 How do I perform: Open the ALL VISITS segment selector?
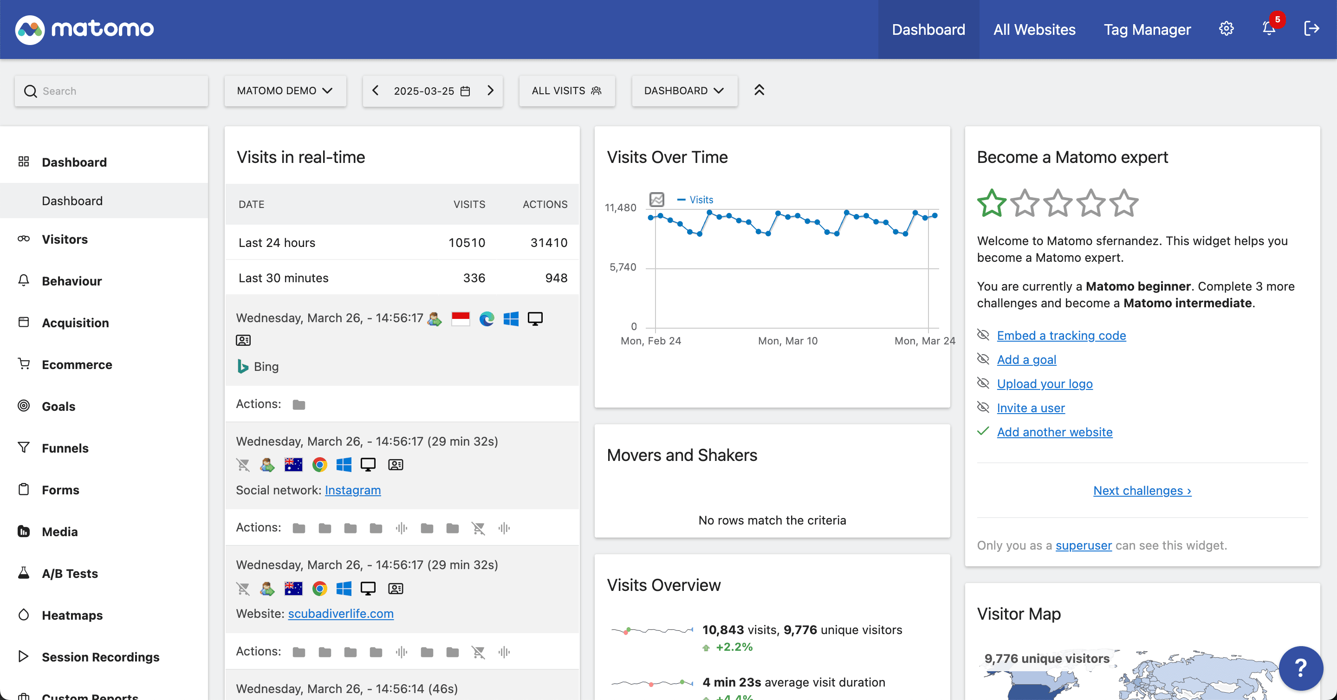[567, 91]
